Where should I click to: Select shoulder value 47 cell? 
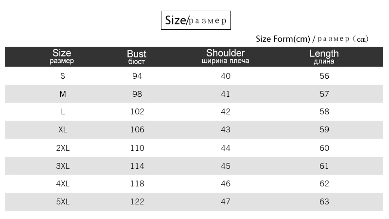(226, 201)
